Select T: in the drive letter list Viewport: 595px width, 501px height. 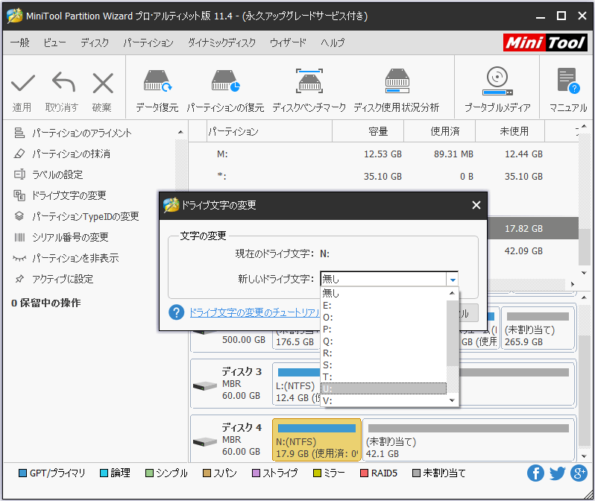tap(384, 377)
